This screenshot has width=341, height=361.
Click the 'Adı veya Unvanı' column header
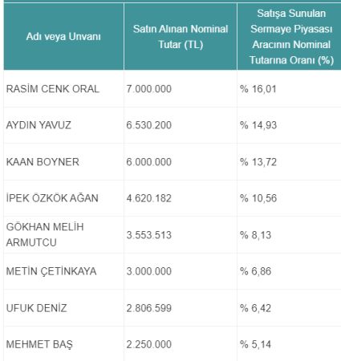pyautogui.click(x=63, y=37)
